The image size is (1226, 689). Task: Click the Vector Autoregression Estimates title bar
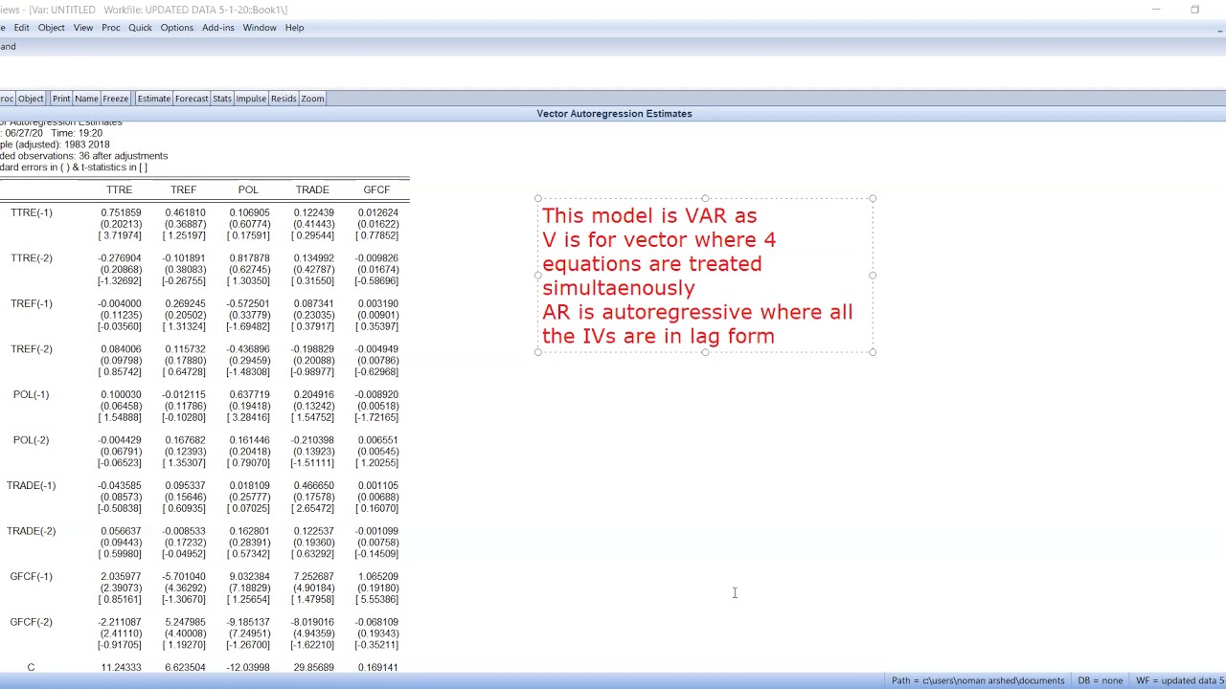(x=613, y=114)
